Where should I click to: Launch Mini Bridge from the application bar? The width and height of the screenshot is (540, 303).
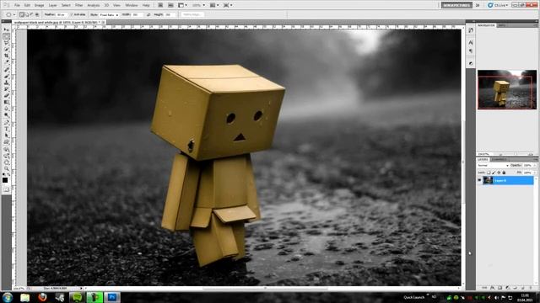[170, 5]
